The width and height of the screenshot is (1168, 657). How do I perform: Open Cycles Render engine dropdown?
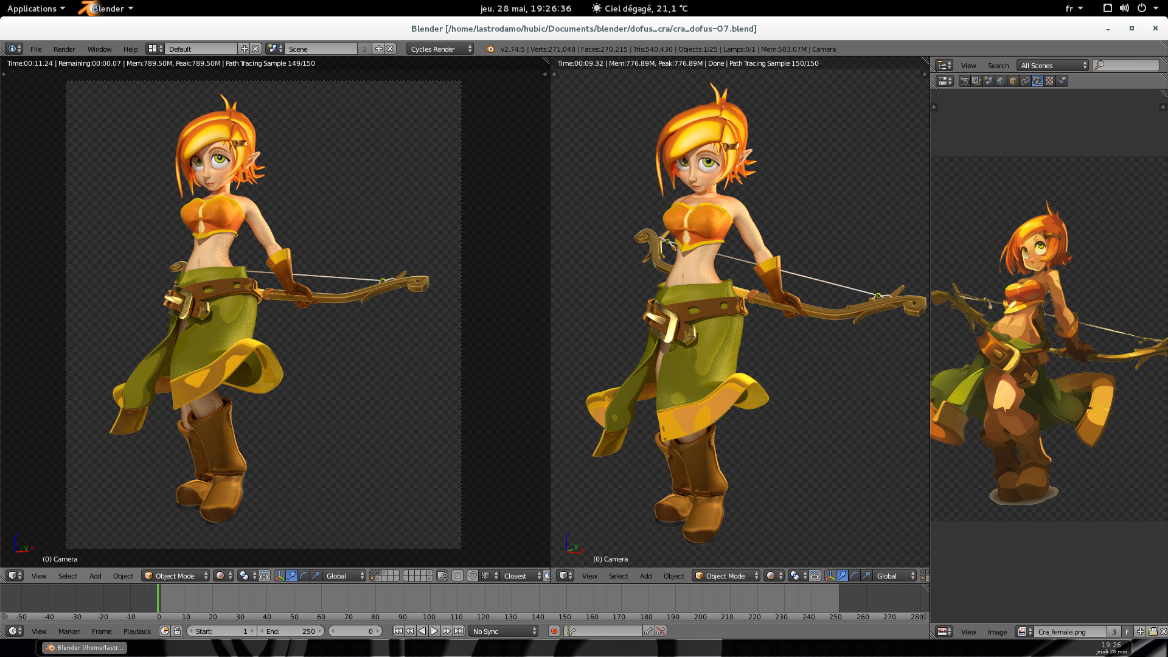440,49
